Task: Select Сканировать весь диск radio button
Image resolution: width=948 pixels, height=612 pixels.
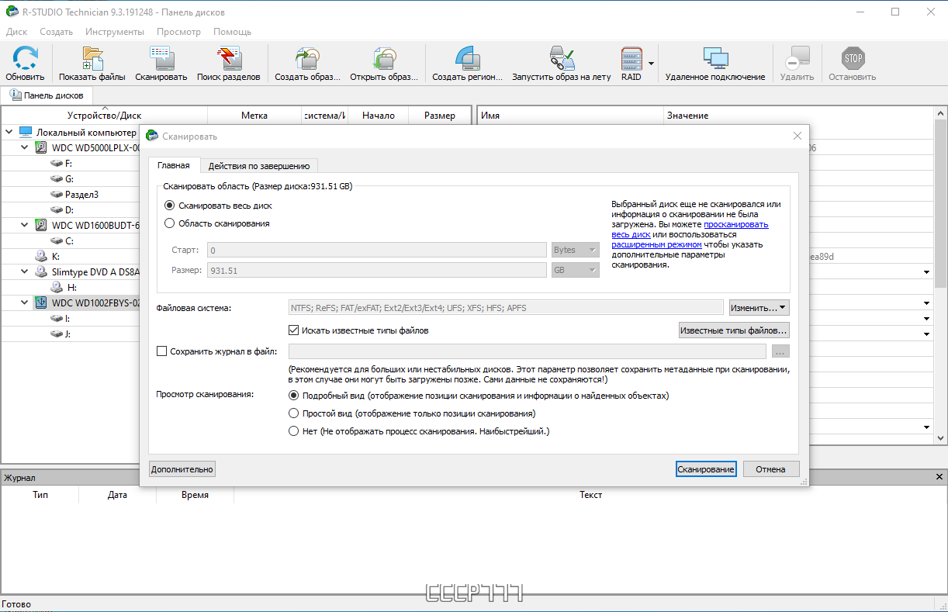Action: [x=170, y=206]
